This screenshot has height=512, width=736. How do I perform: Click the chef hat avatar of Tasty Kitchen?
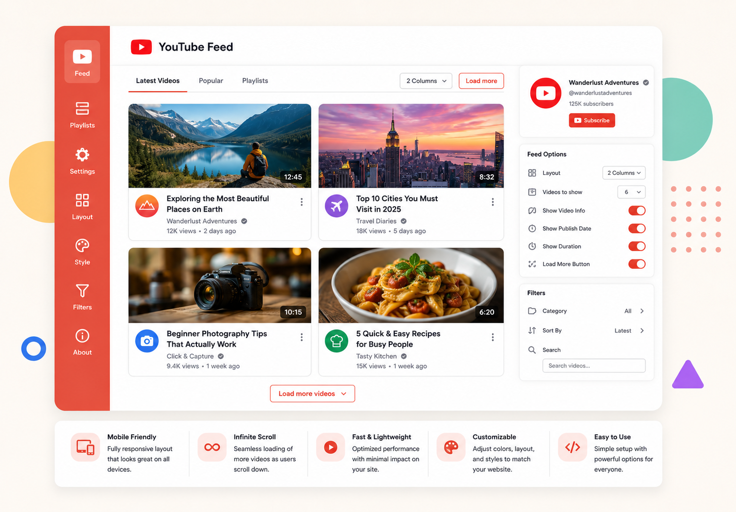(336, 341)
